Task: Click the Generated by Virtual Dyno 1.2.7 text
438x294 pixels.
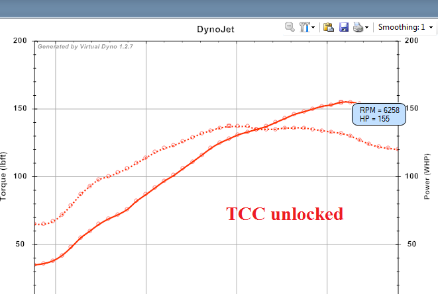Action: click(85, 46)
